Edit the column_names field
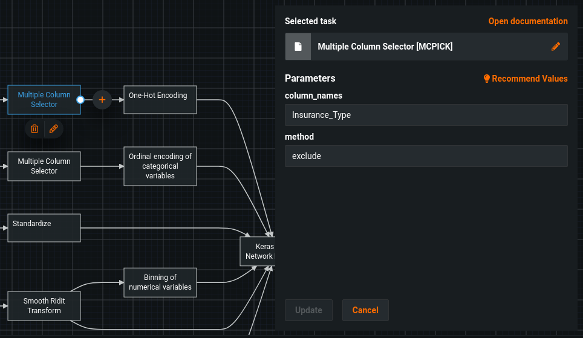Image resolution: width=583 pixels, height=338 pixels. click(x=426, y=115)
